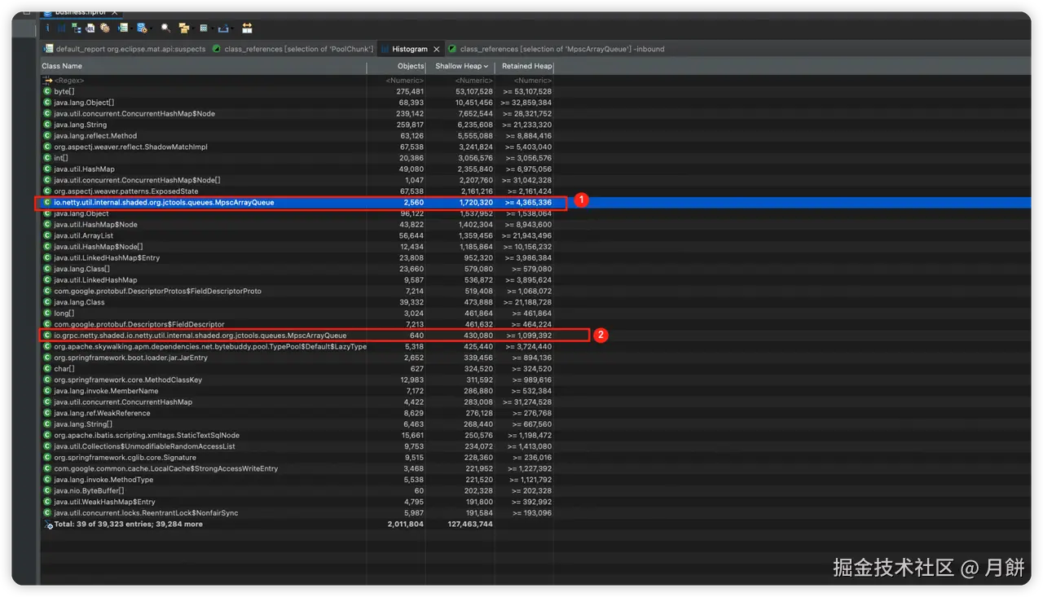Switch to the default_report suspects tab
Viewport: 1043px width, 597px height.
point(124,49)
